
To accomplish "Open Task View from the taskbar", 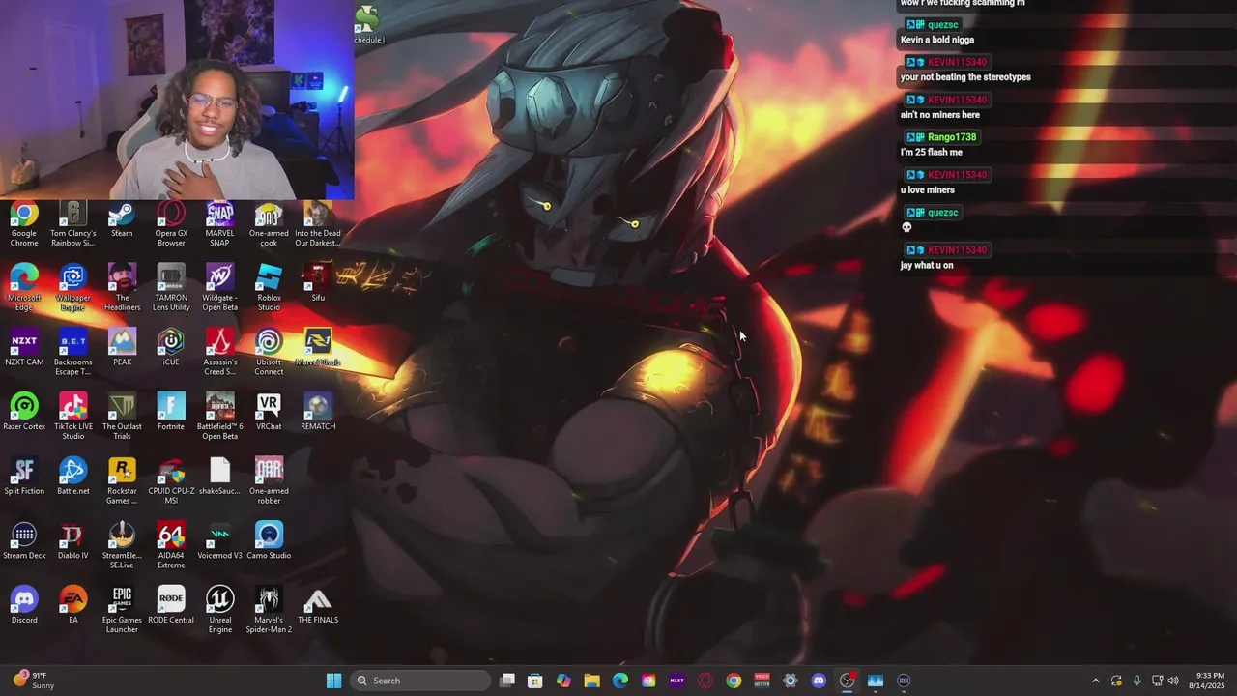I will coord(507,681).
